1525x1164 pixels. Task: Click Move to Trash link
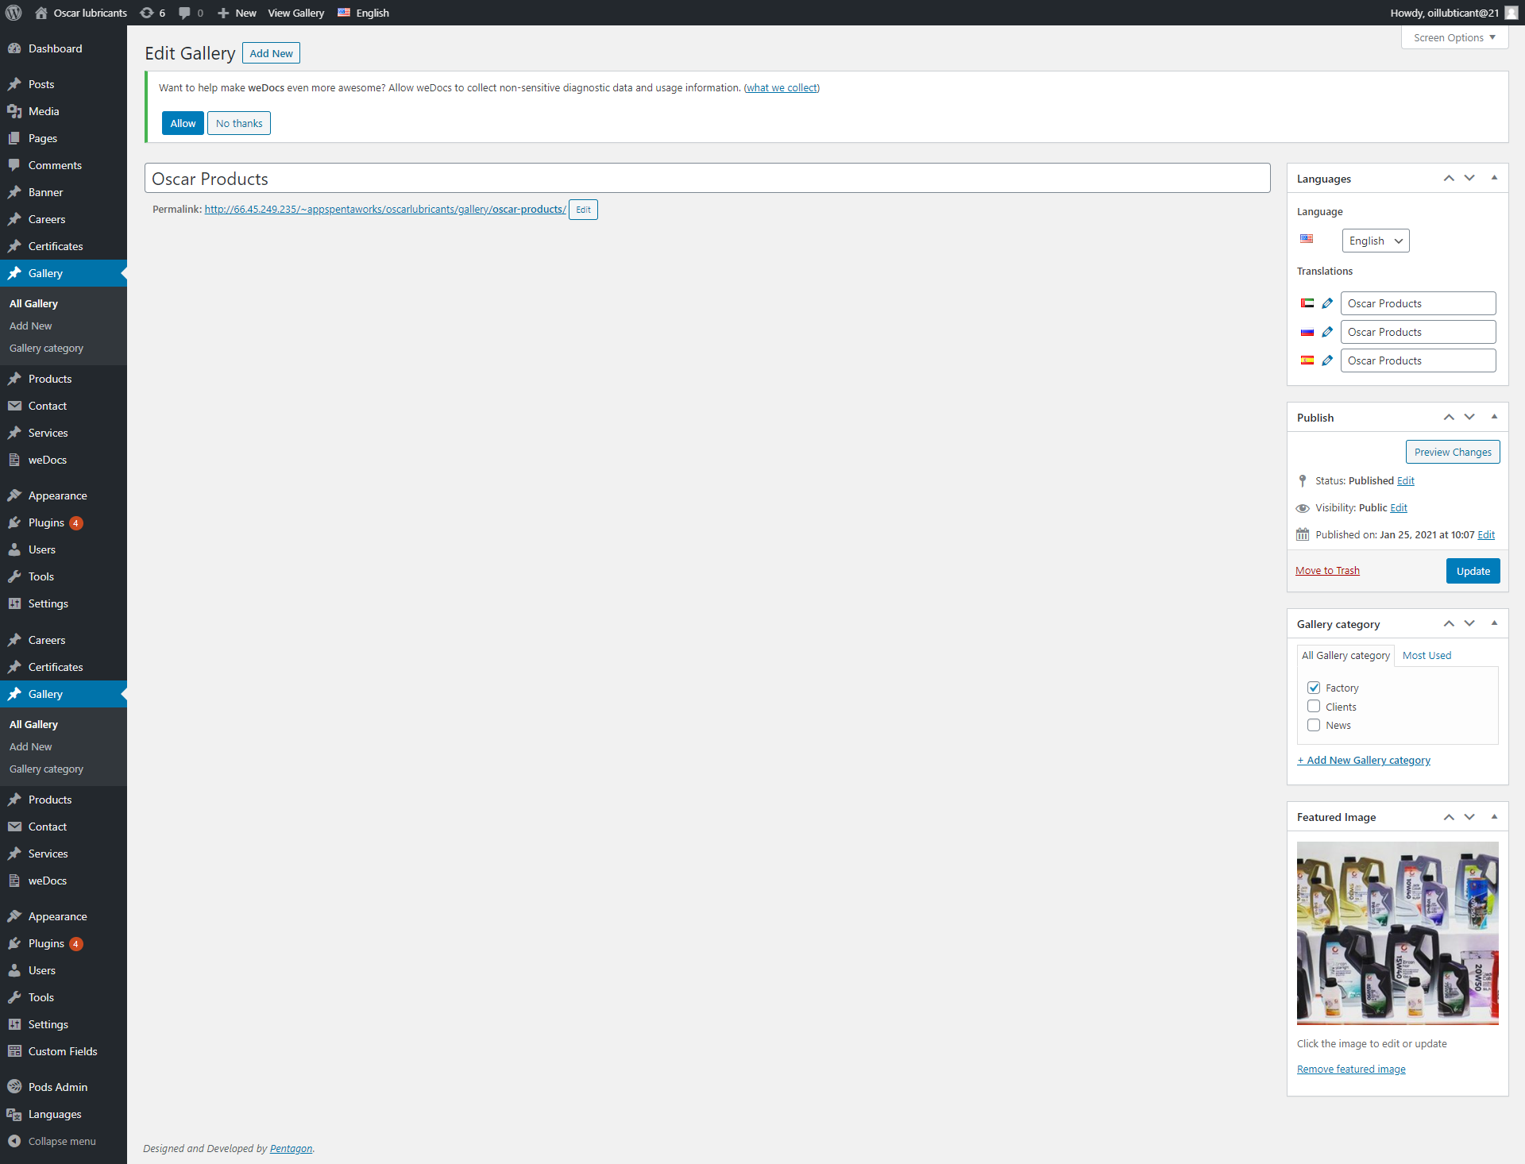coord(1327,570)
